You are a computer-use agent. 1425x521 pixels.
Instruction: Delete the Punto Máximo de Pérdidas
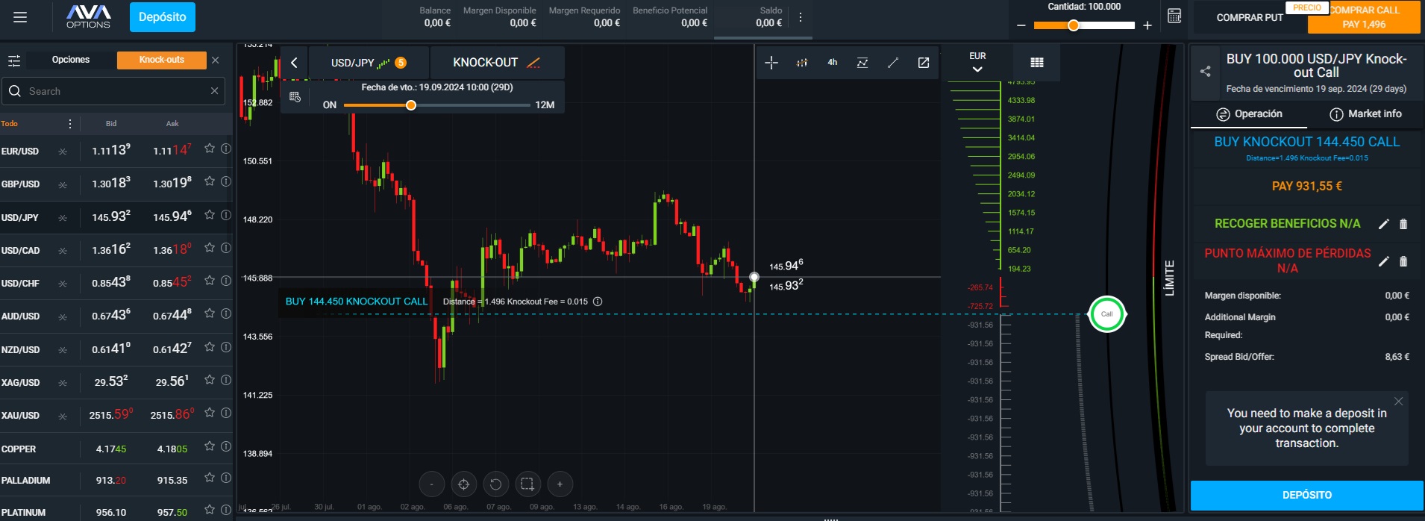pyautogui.click(x=1403, y=261)
